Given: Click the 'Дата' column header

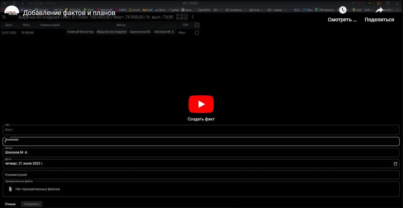Looking at the screenshot, I should point(8,25).
